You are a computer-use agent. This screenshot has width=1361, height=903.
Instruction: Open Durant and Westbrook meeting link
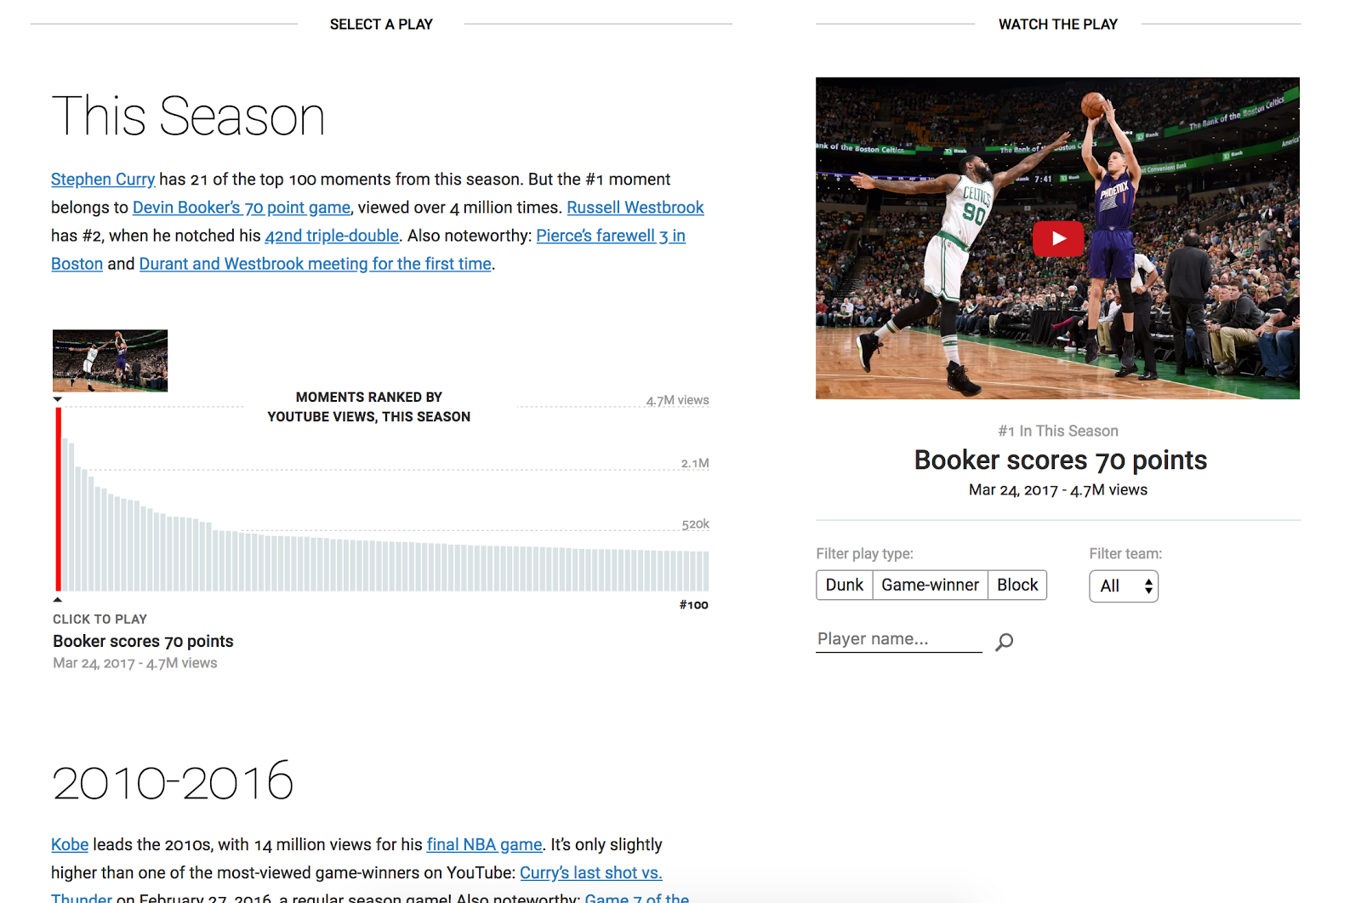pos(316,264)
